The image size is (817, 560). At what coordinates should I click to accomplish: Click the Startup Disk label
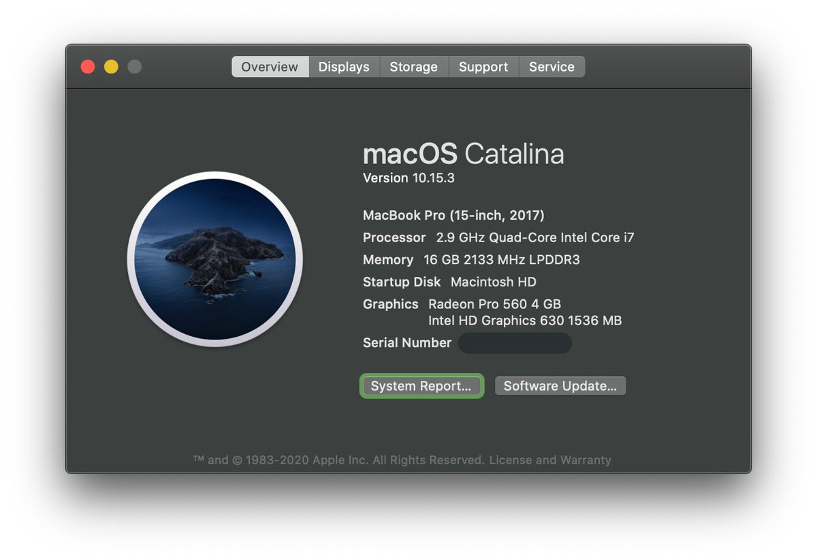402,282
